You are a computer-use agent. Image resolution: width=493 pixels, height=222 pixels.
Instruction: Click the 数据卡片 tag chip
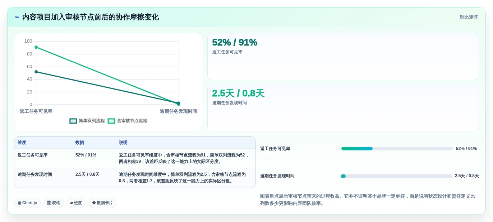point(102,203)
